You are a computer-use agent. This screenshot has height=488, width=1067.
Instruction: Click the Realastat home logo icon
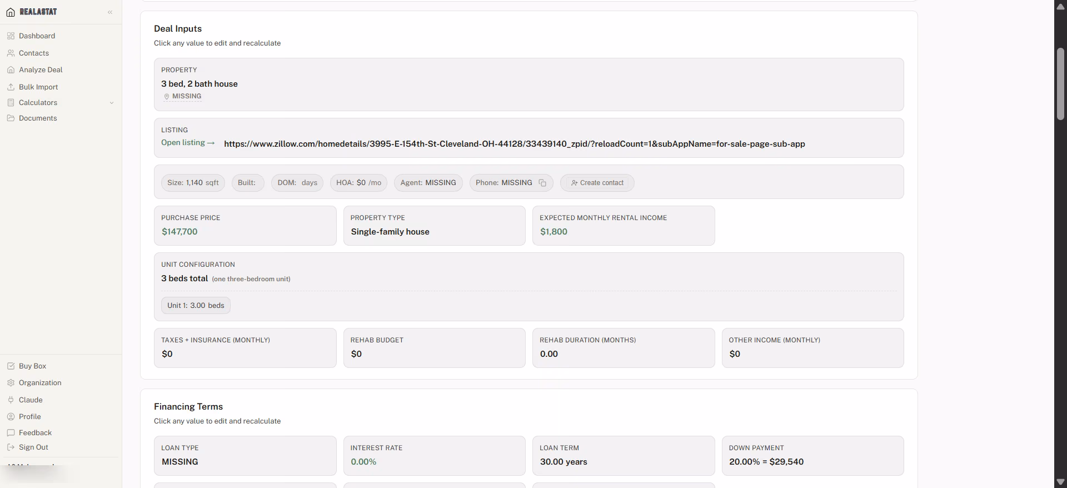click(11, 12)
